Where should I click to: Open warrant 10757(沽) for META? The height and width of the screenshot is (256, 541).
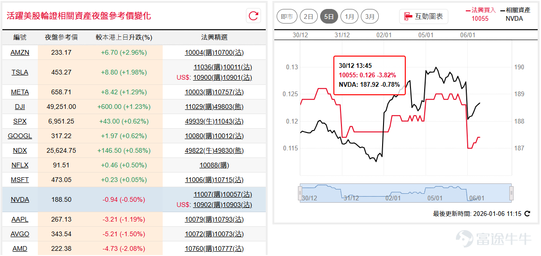coord(229,92)
